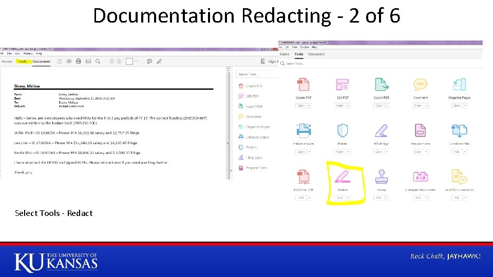Switch to Home tab in Tools window

tap(285, 54)
